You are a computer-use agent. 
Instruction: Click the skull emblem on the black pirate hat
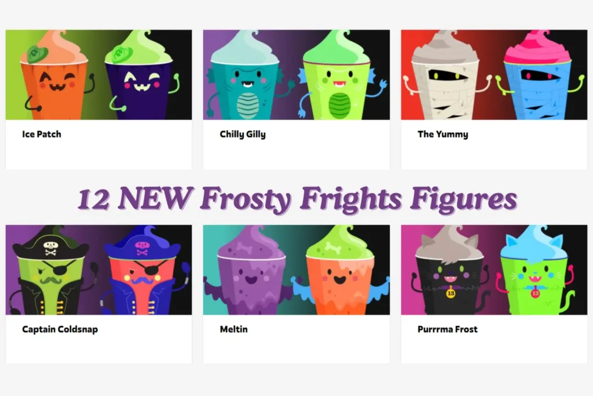pos(51,248)
